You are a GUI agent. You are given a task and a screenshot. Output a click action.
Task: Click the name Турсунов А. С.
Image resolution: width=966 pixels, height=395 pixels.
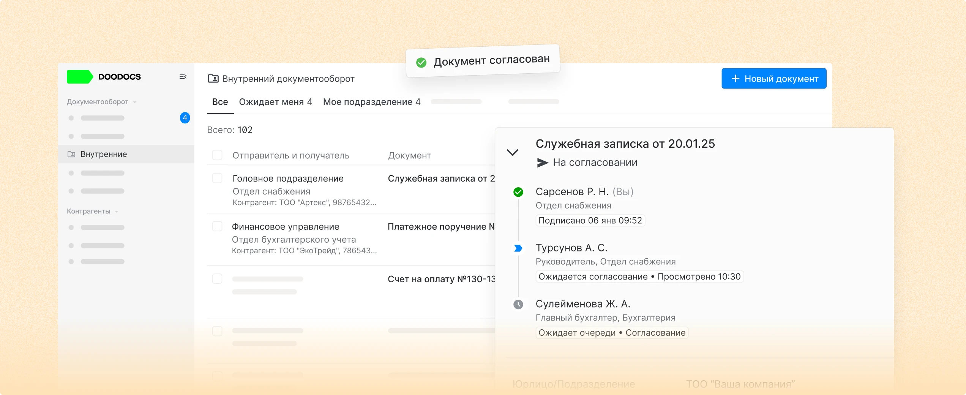[571, 248]
